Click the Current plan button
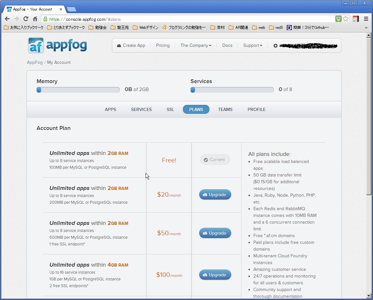The height and width of the screenshot is (300, 373). click(215, 160)
